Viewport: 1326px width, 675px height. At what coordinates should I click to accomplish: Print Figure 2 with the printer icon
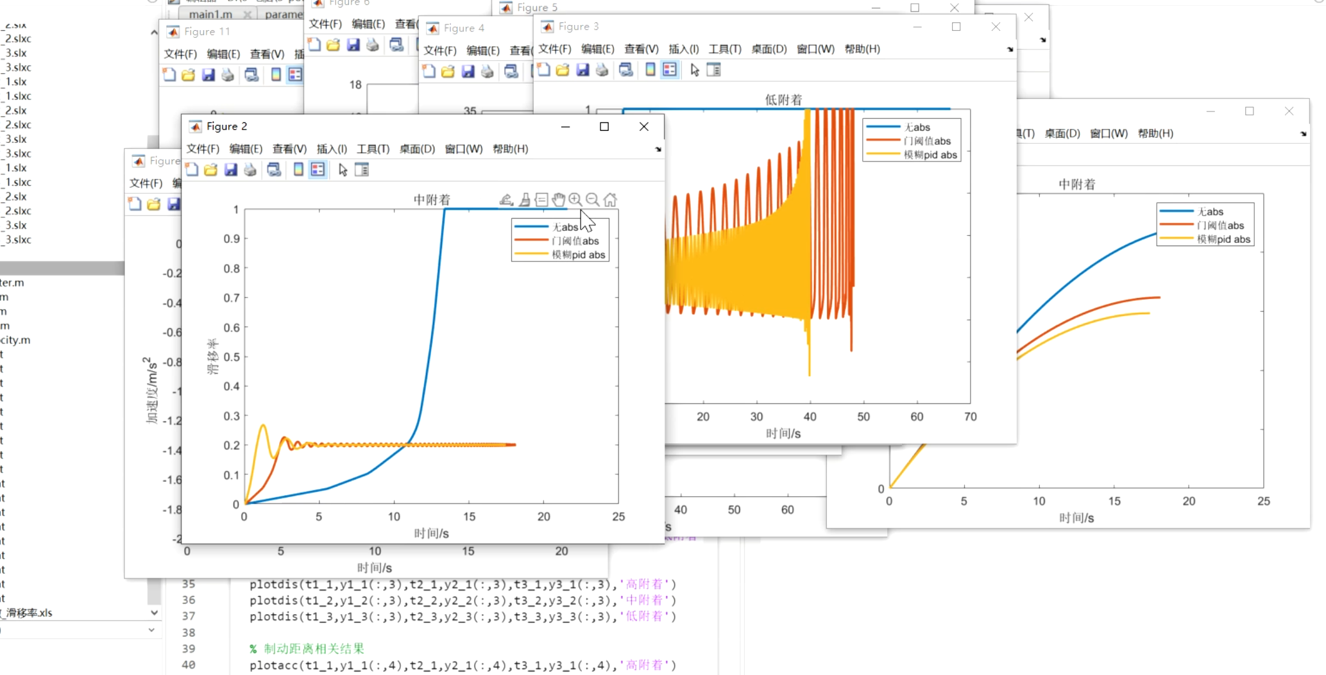tap(250, 170)
